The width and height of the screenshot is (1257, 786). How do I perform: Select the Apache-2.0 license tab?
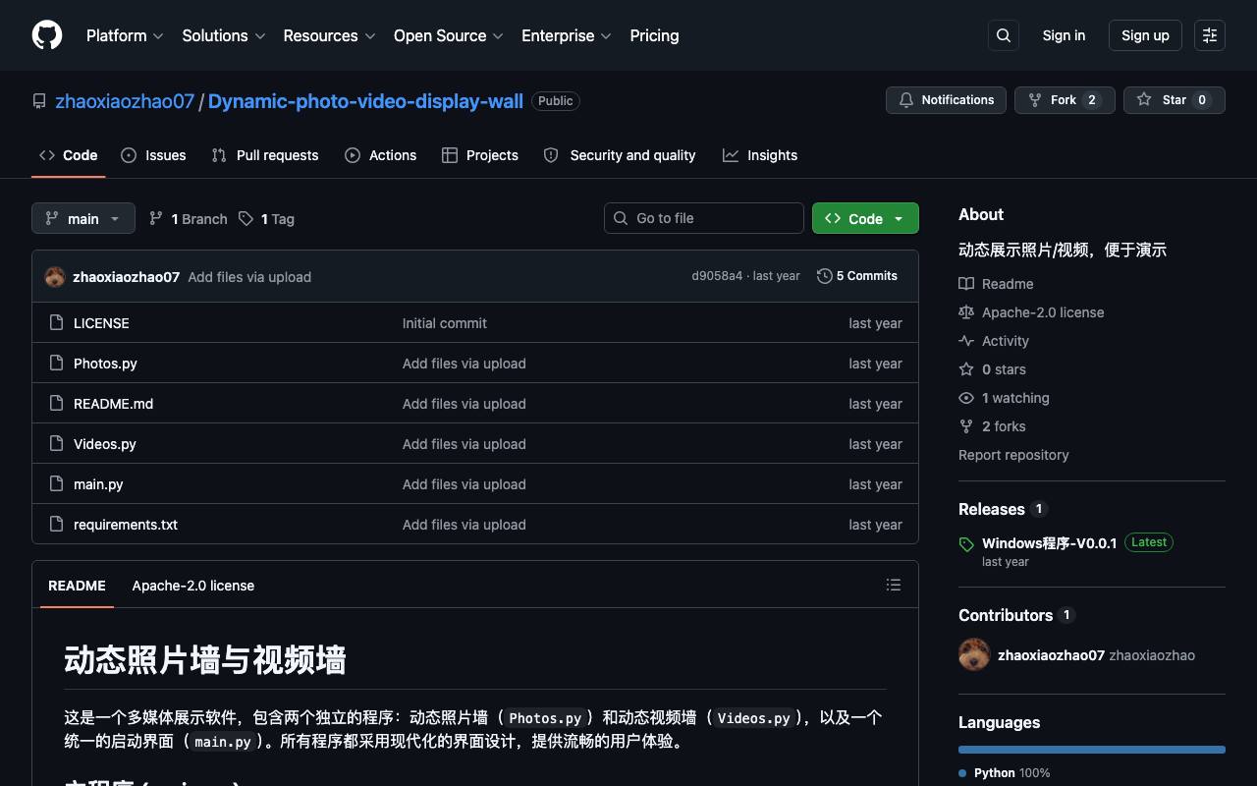click(193, 586)
